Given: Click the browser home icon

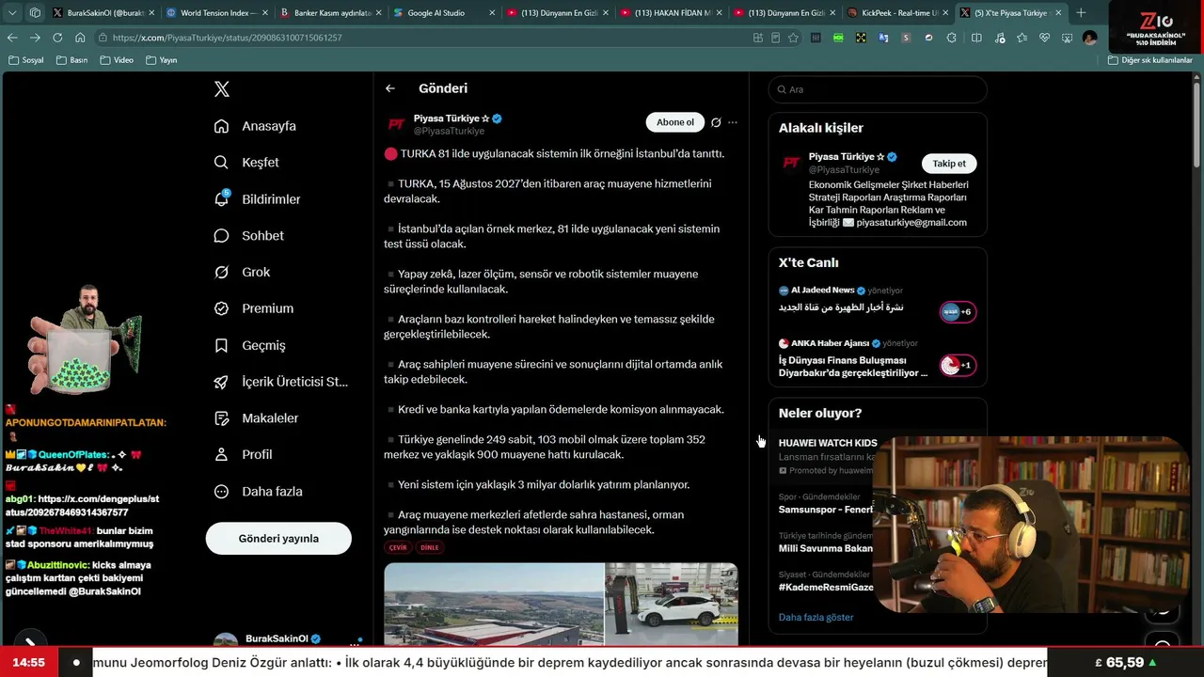Looking at the screenshot, I should click(x=80, y=38).
